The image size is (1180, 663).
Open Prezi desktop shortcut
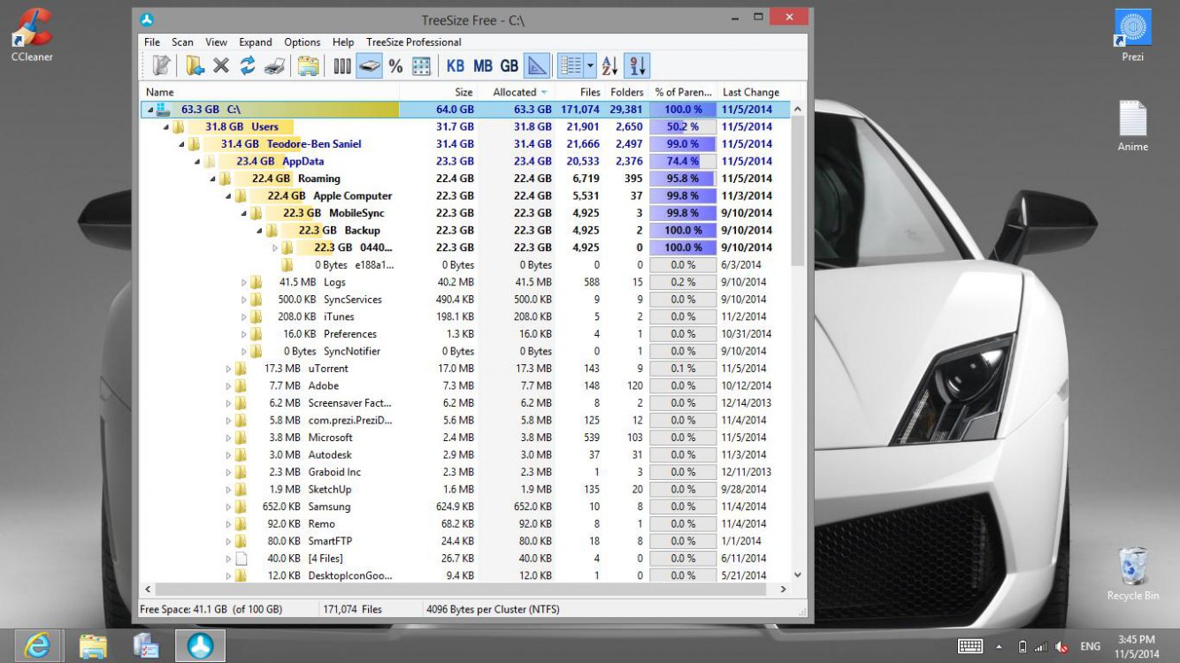coord(1133,37)
